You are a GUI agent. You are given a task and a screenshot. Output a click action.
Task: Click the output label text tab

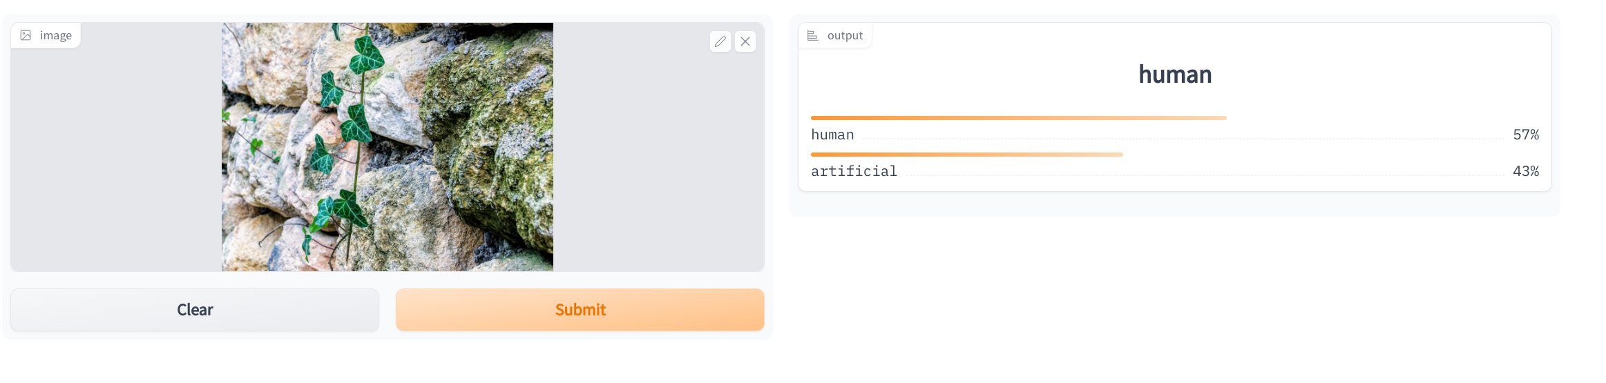coord(845,35)
